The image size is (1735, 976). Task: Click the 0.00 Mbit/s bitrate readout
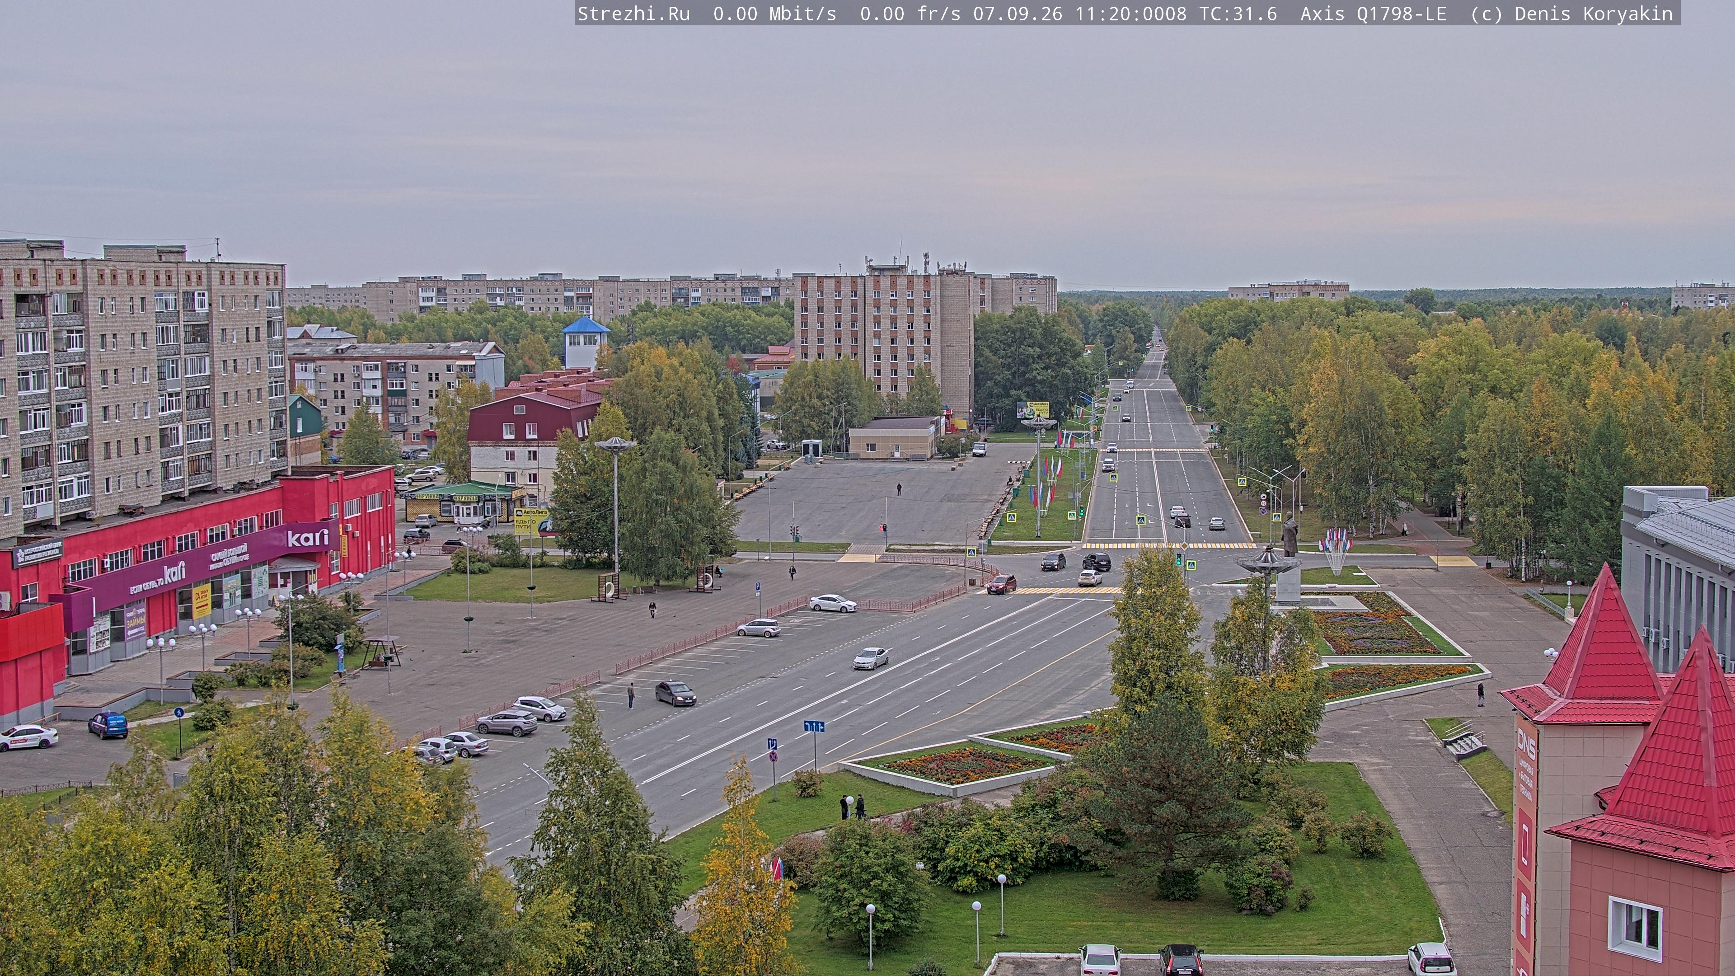pos(774,14)
